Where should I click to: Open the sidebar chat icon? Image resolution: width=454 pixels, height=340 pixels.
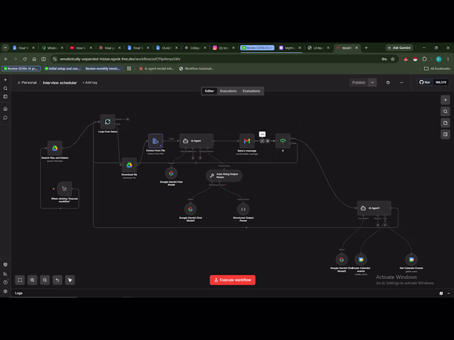(5, 118)
